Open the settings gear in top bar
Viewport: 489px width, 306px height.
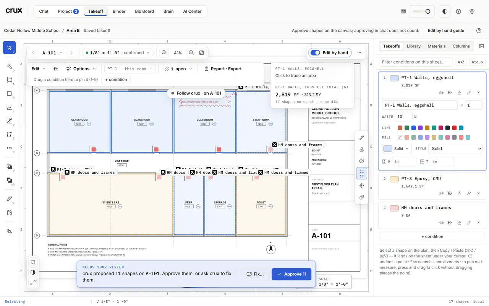472,11
